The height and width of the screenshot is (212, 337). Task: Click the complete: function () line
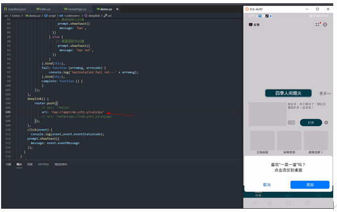[x=62, y=81]
